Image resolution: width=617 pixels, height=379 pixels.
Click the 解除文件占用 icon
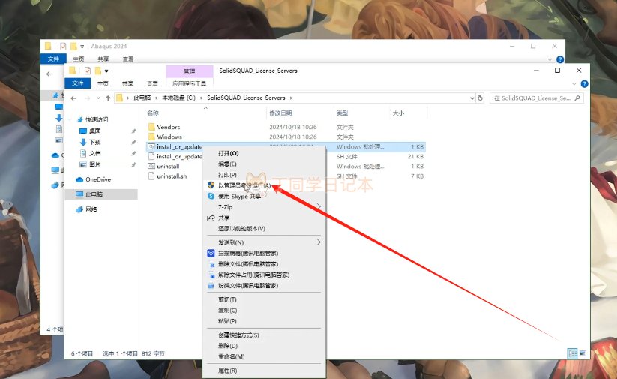click(x=211, y=275)
